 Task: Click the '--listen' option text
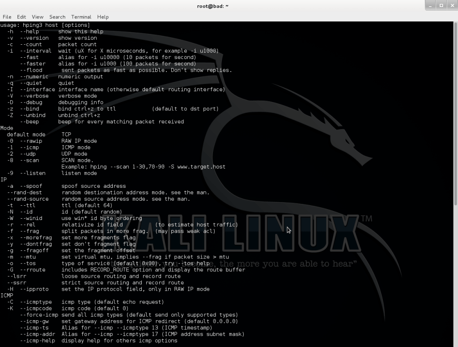[33, 173]
